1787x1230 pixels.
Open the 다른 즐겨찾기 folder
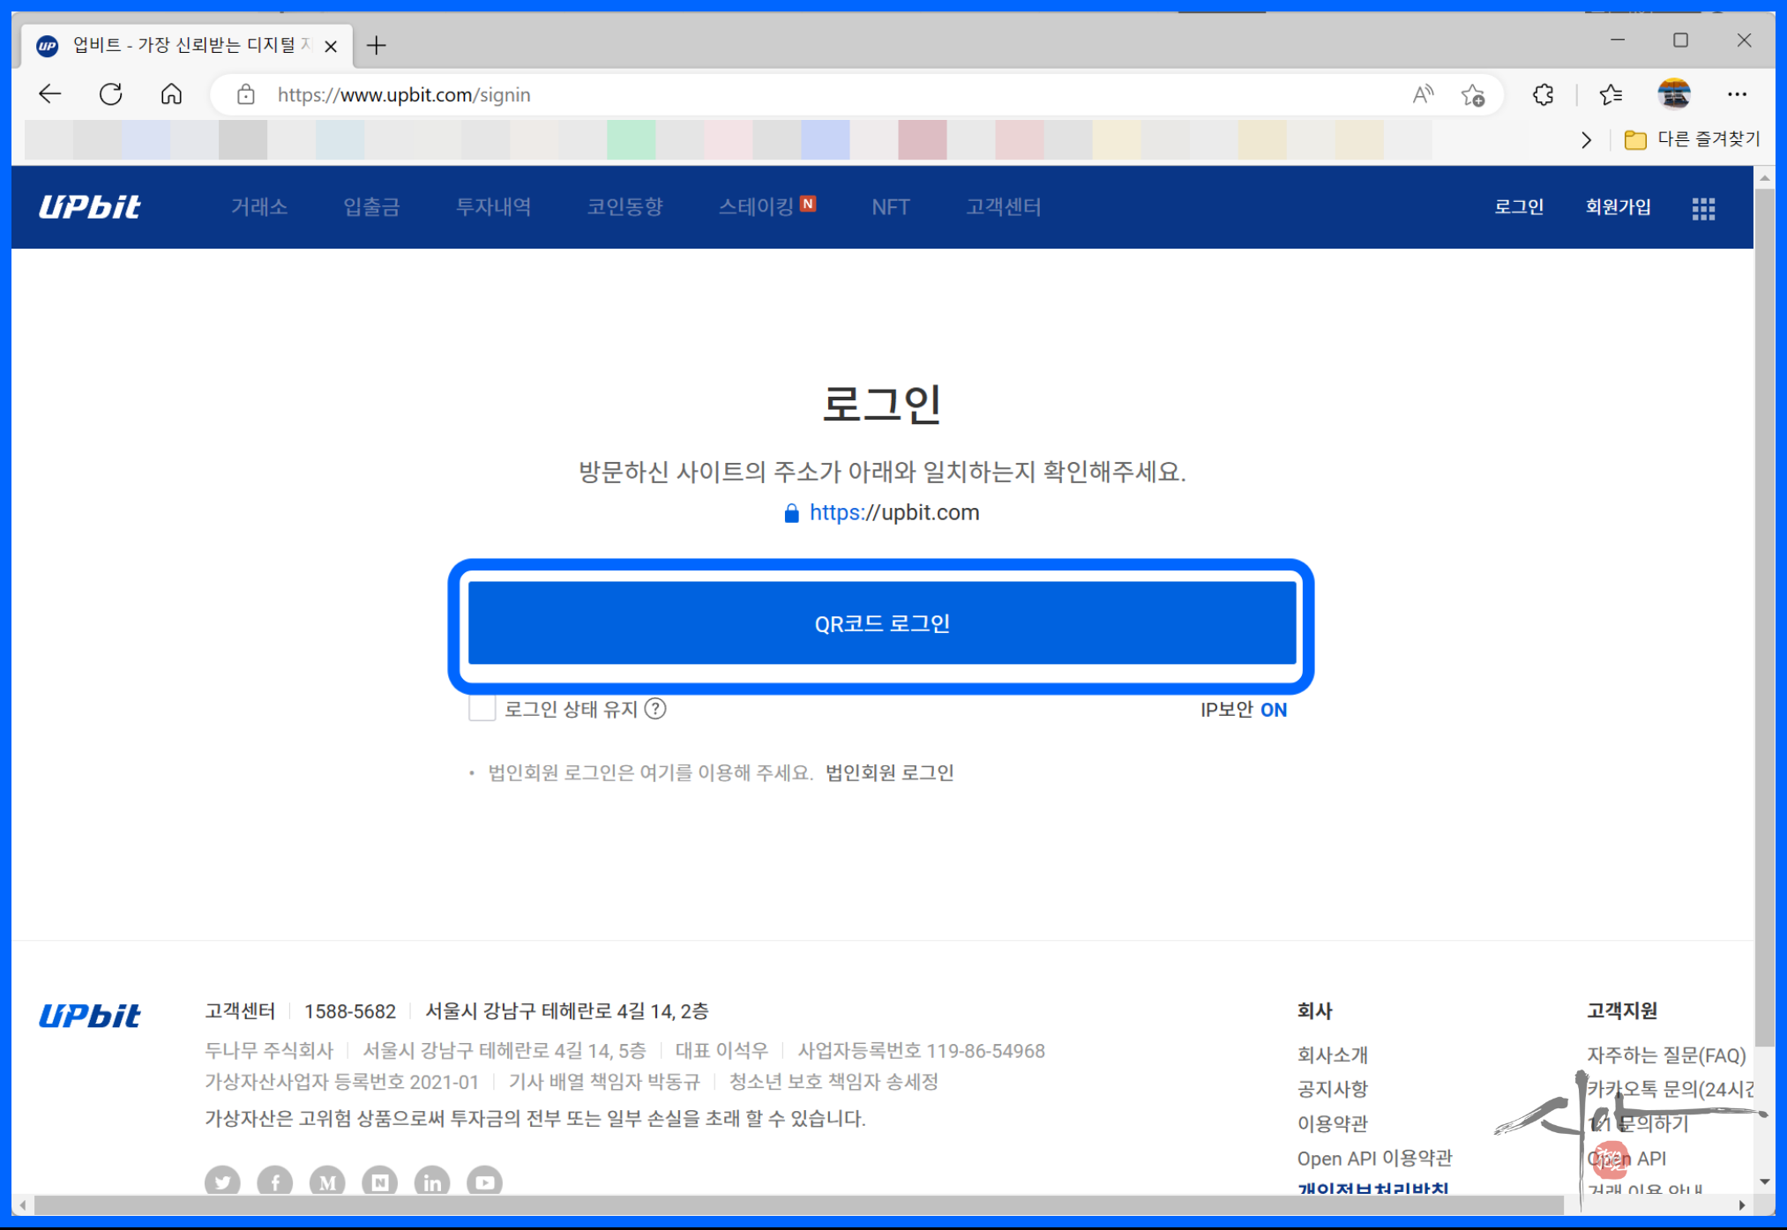tap(1692, 139)
